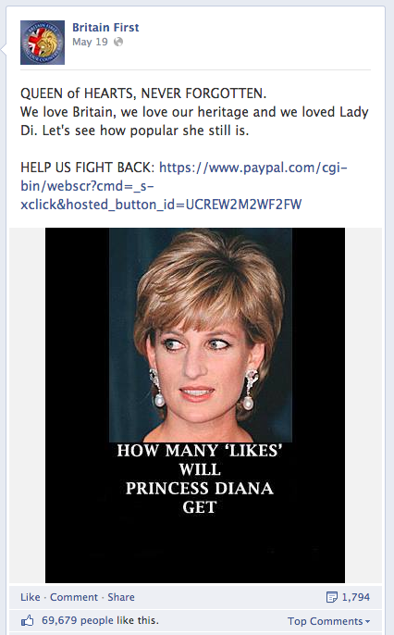This screenshot has height=635, width=394.
Task: Click the 'HELP US FIGHT BACK' text
Action: (x=87, y=168)
